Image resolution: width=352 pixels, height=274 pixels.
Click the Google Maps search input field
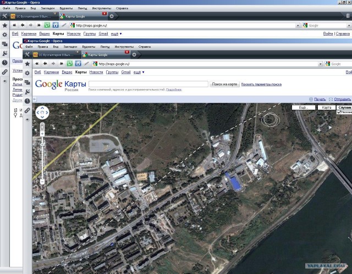pyautogui.click(x=148, y=84)
